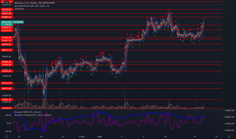This screenshot has width=236, height=139.
Task: Click the 36000.00 axis value
Action: coord(7,76)
